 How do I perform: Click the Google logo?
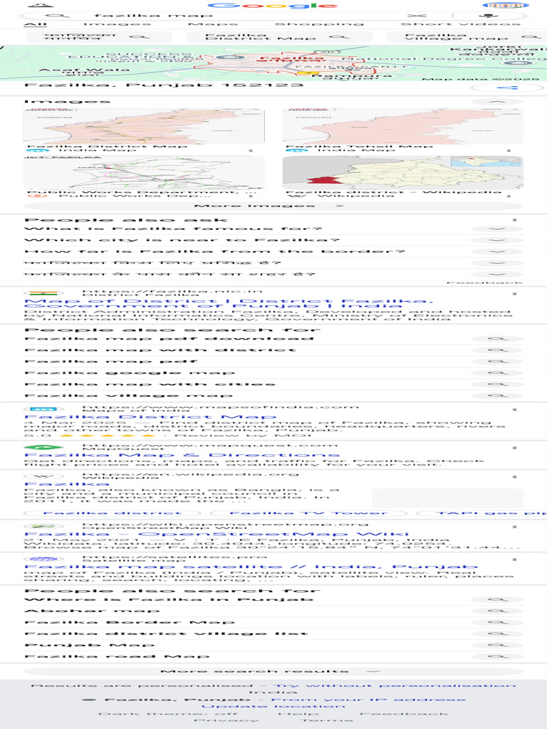tap(273, 6)
